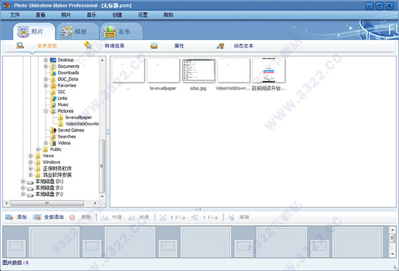Open the 创建 menu
This screenshot has width=399, height=271.
point(117,15)
